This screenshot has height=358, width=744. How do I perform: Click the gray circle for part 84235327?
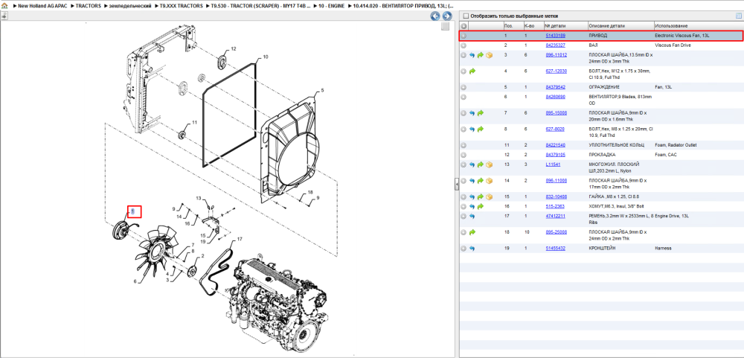(x=464, y=45)
